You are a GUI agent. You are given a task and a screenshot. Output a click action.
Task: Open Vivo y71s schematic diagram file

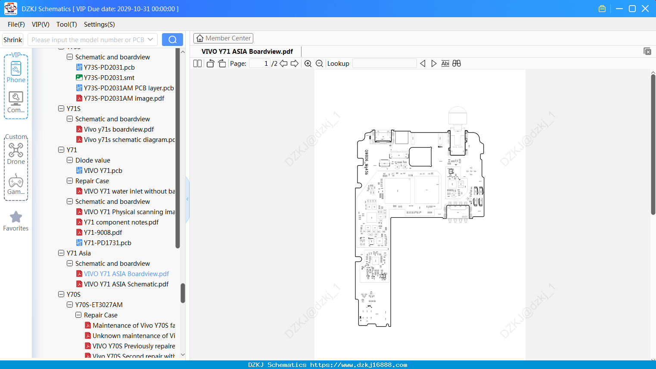(126, 140)
